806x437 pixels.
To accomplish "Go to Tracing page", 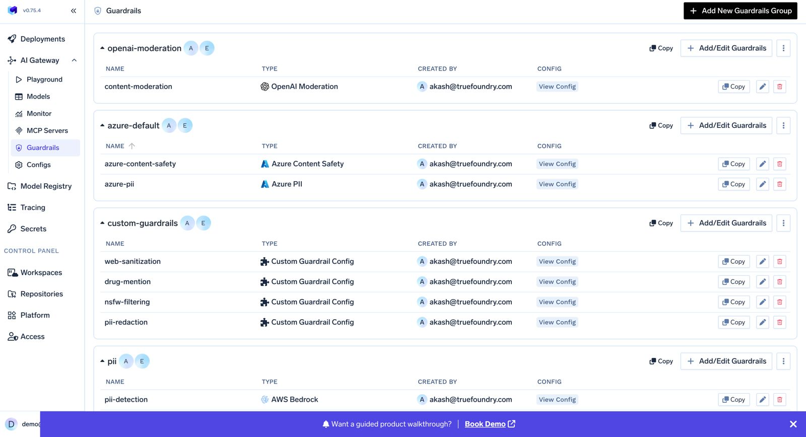I will pos(33,207).
